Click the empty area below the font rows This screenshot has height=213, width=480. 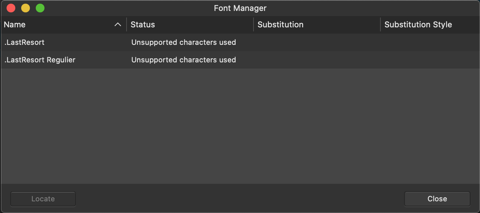[240, 126]
